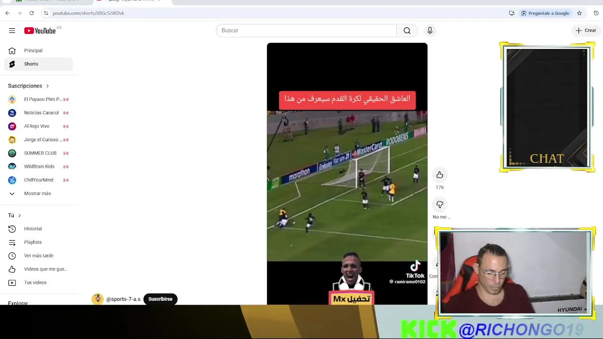The width and height of the screenshot is (603, 339).
Task: Open the YouTube hamburger guide menu
Action: click(12, 31)
